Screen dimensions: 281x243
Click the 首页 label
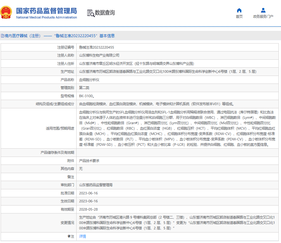[x=239, y=17]
